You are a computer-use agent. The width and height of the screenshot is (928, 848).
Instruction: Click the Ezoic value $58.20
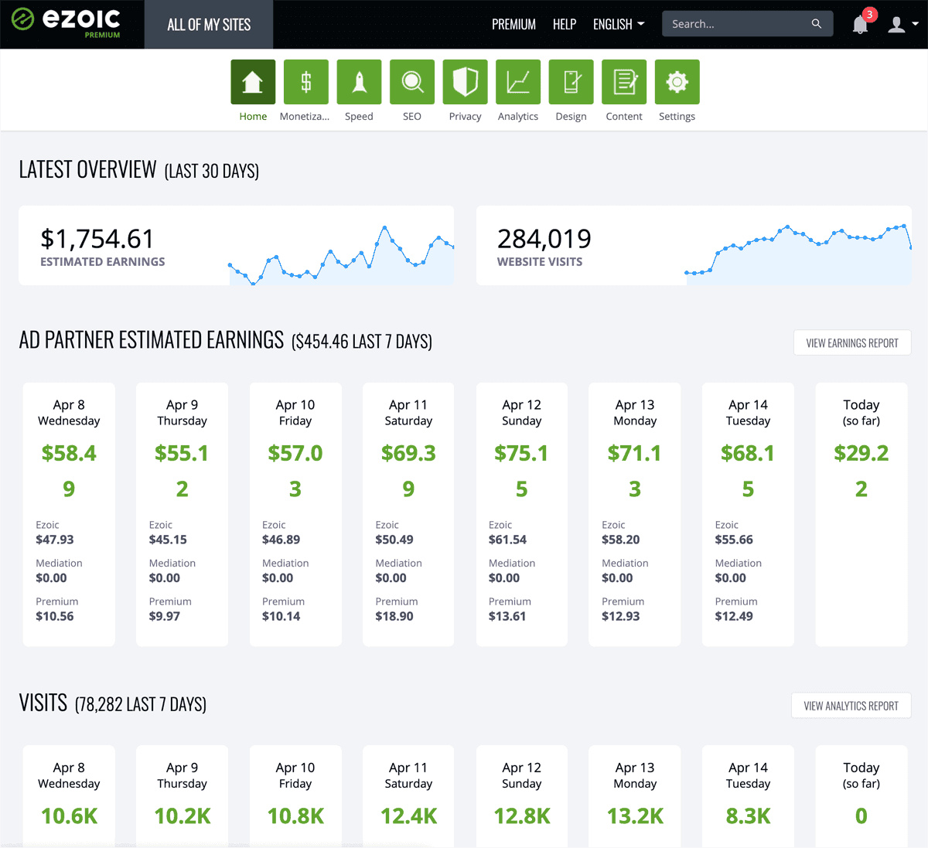tap(621, 540)
